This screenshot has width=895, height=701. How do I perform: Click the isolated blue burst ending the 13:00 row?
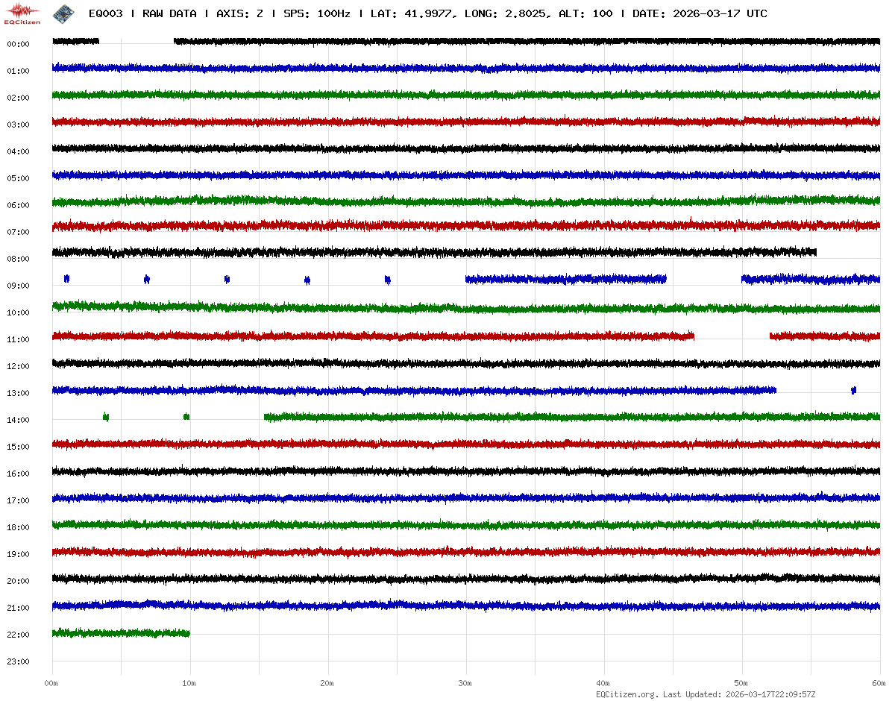pos(853,390)
